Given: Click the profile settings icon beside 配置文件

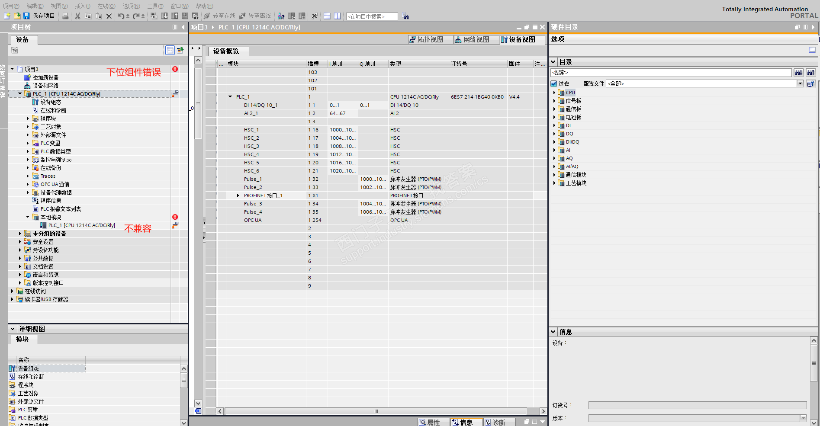Looking at the screenshot, I should click(x=811, y=83).
